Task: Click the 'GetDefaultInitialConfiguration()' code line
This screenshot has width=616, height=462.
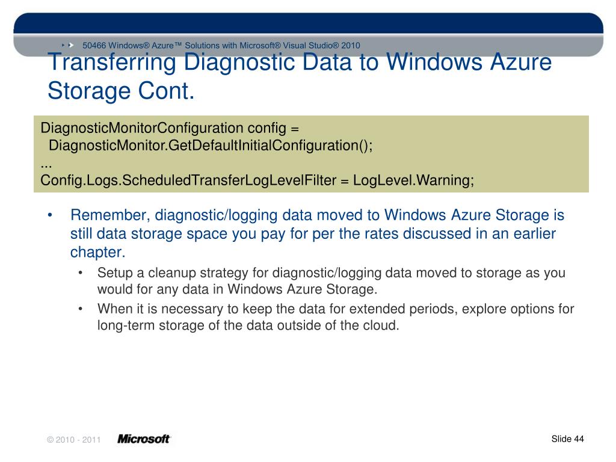Action: [211, 146]
